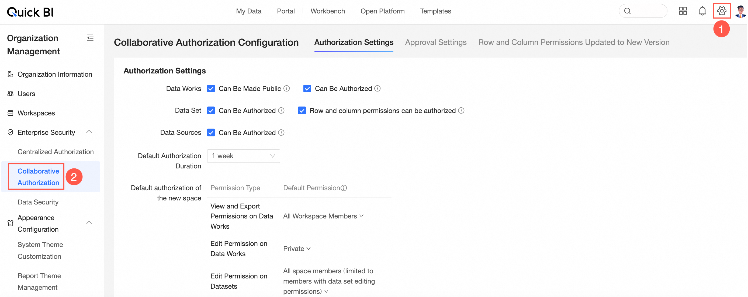Click the user avatar in header

point(740,11)
